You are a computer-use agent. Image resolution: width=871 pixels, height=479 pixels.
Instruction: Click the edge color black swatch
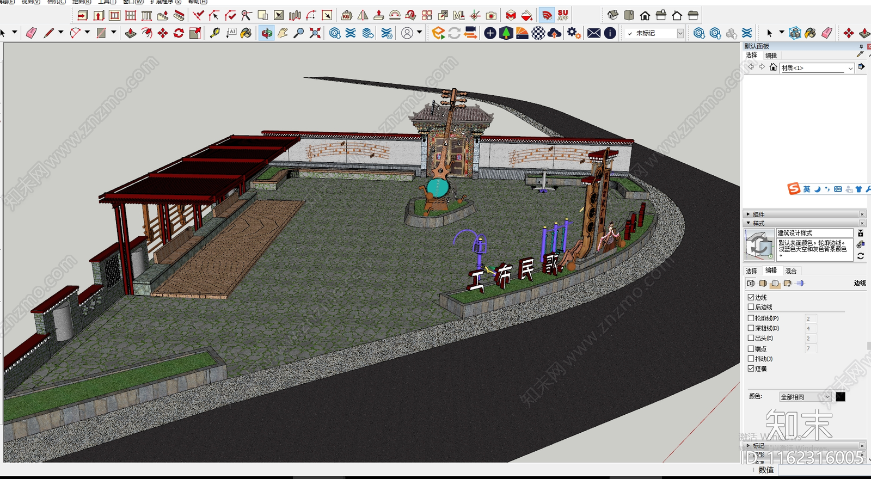(x=841, y=397)
